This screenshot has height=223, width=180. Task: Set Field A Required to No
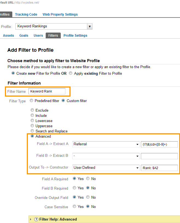(88, 179)
